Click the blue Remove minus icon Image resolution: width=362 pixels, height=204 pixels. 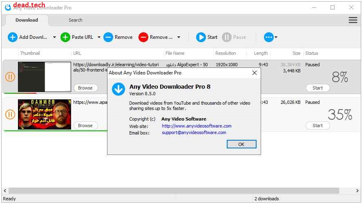108,37
